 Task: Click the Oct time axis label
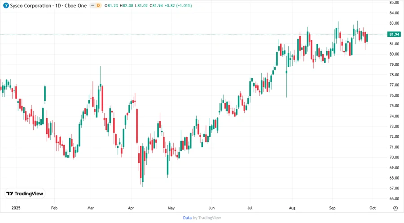pyautogui.click(x=373, y=208)
